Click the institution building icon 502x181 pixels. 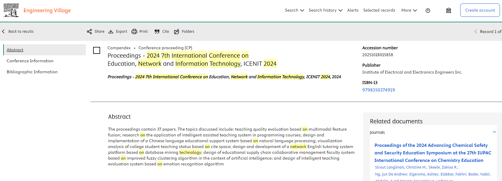(449, 11)
